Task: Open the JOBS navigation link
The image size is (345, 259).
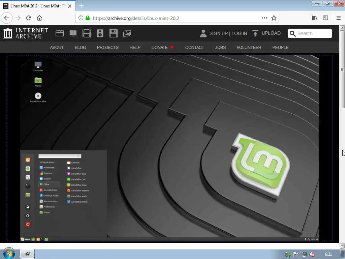Action: (220, 47)
